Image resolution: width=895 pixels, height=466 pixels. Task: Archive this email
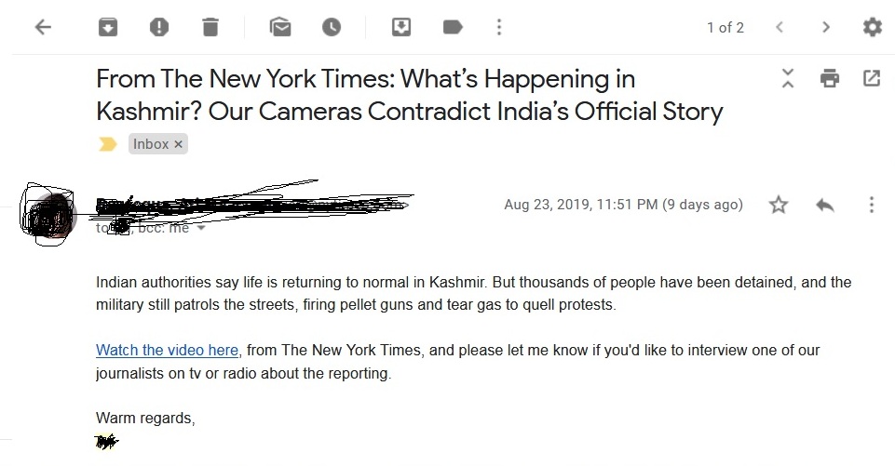coord(108,27)
